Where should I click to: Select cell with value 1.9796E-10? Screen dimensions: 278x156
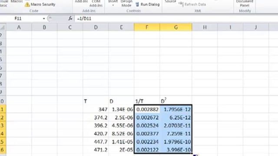(x=175, y=142)
